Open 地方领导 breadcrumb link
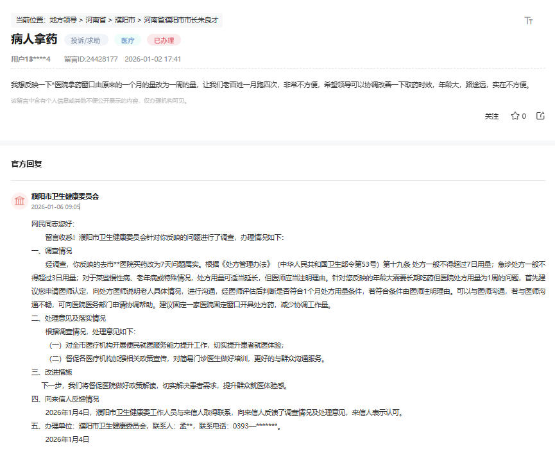 (63, 20)
